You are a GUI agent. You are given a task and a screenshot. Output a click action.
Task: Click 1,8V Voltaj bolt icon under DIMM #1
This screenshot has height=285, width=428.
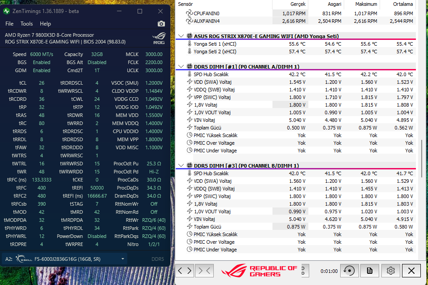190,104
